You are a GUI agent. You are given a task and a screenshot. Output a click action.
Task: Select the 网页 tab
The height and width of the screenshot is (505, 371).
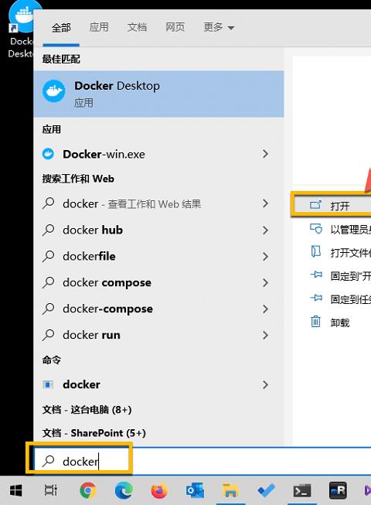[175, 27]
